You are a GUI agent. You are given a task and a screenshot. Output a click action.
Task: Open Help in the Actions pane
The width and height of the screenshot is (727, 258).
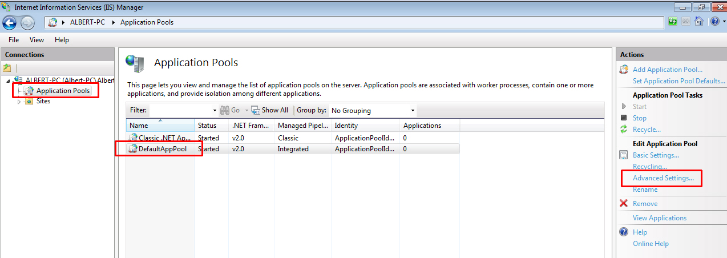coord(640,232)
